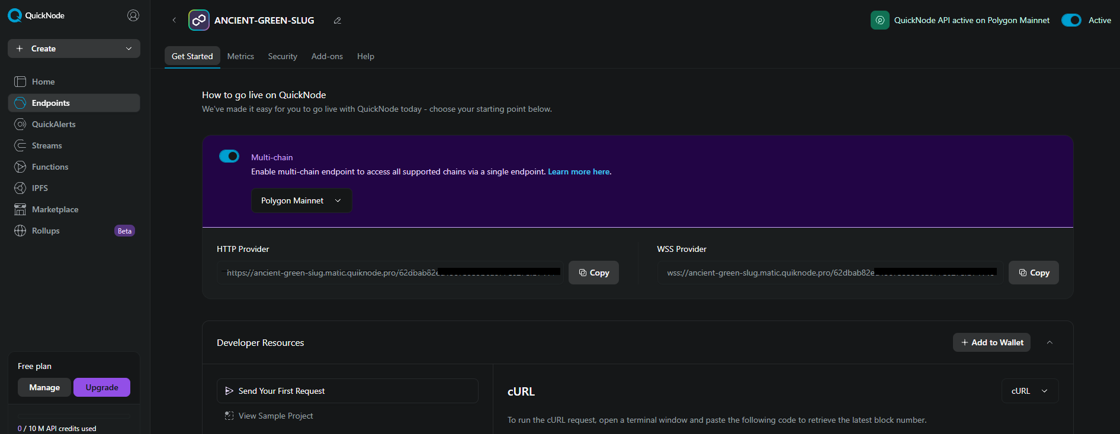Switch to the Security tab

click(283, 56)
